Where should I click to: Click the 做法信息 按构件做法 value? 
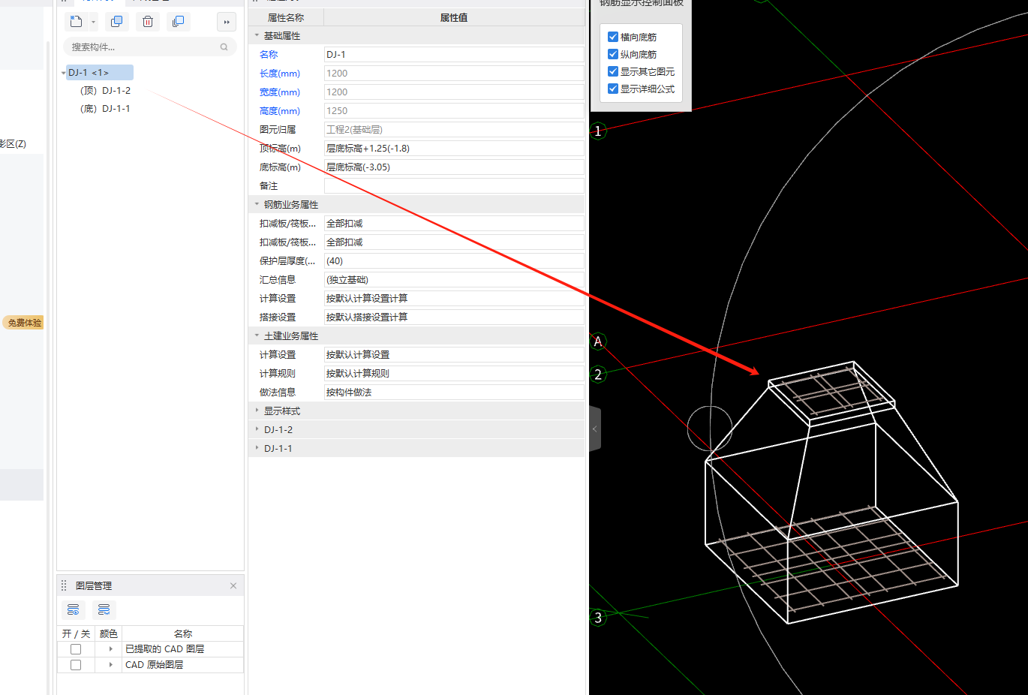coord(454,392)
